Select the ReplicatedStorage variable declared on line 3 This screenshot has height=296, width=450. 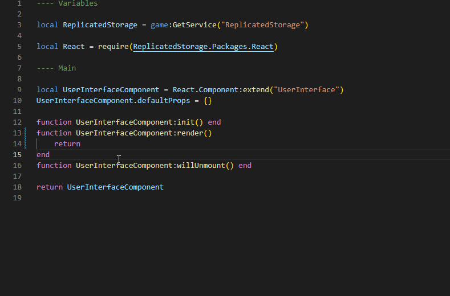coord(100,25)
